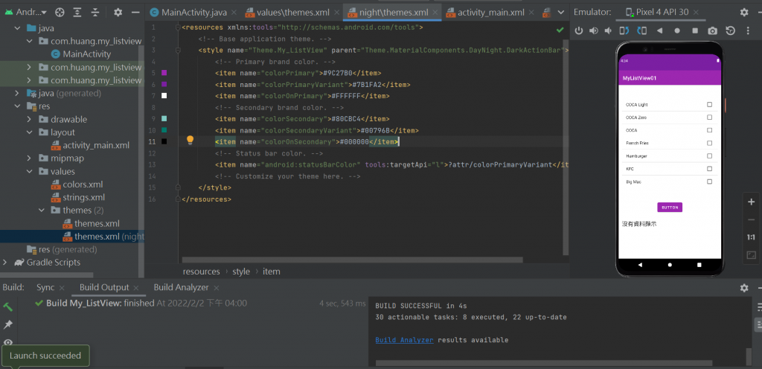Click the colorOnPrimary white gutter swatch on line 7
Image resolution: width=762 pixels, height=369 pixels.
pos(164,96)
